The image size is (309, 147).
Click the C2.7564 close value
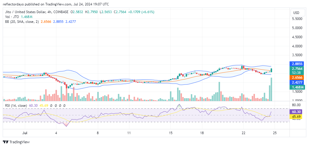click(120, 12)
